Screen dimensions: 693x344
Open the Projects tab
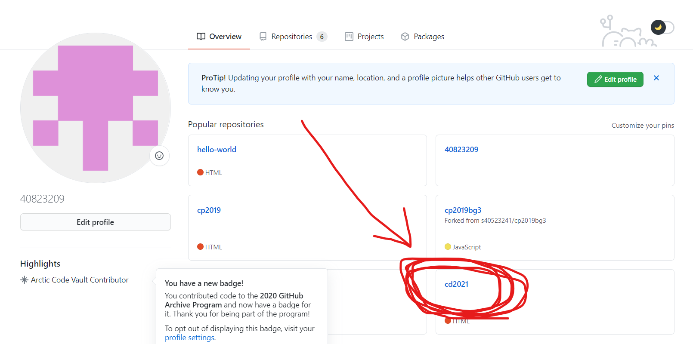(364, 37)
